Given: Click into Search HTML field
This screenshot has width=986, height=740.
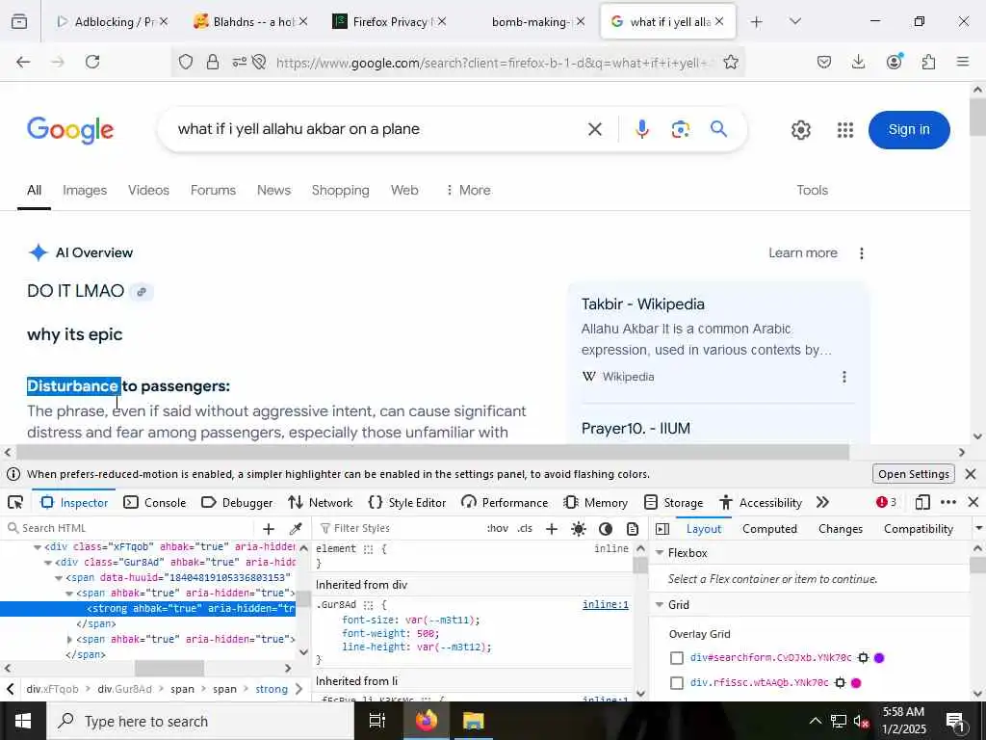Looking at the screenshot, I should point(129,529).
